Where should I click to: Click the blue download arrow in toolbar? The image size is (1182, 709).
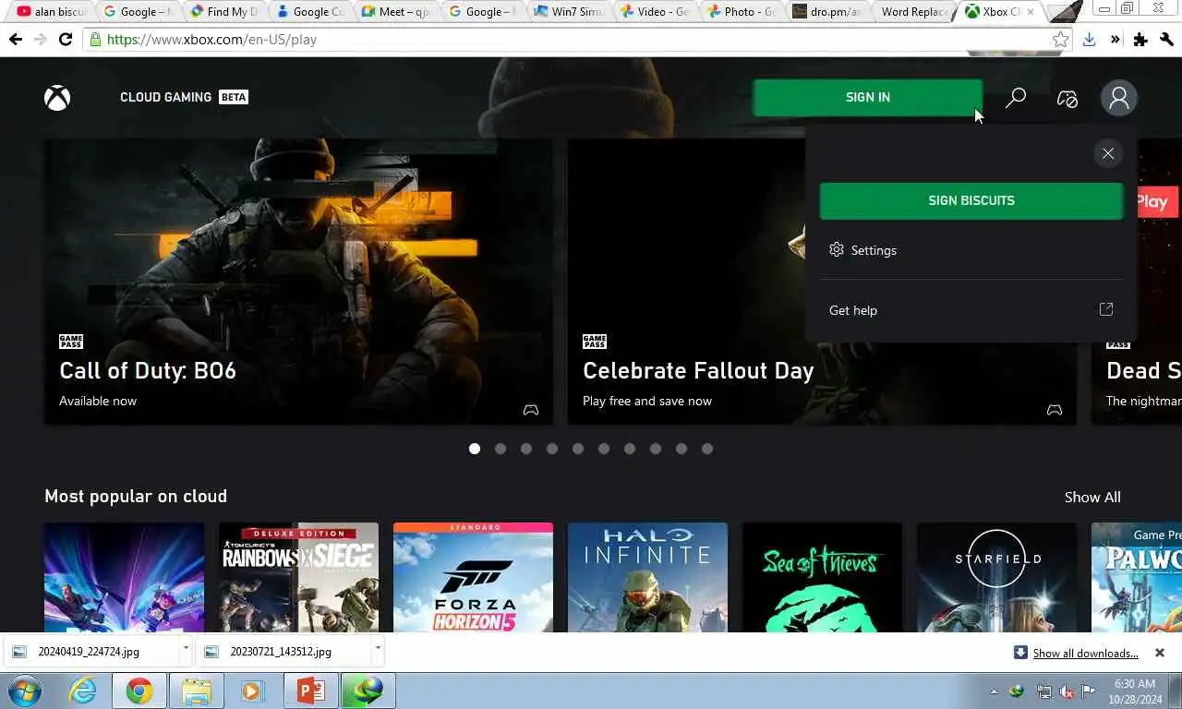1090,40
